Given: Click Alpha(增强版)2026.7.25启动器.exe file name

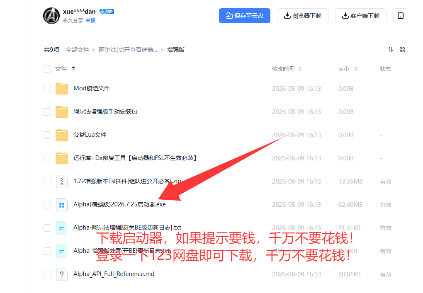Looking at the screenshot, I should (x=119, y=204).
